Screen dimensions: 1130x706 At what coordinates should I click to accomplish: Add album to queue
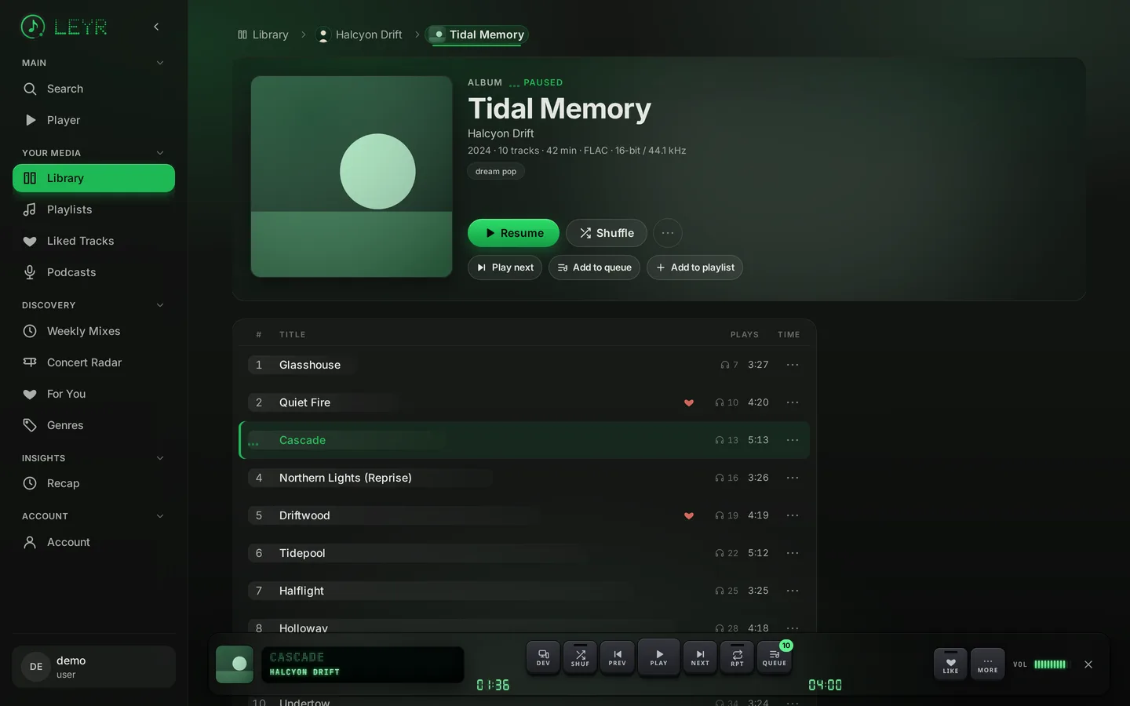tap(594, 267)
